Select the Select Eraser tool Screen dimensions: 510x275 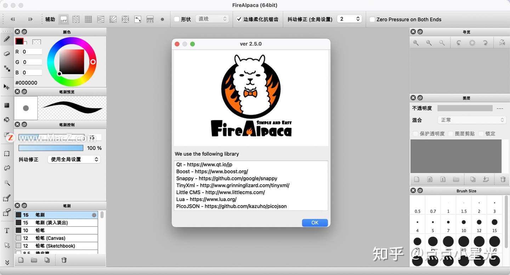pos(7,212)
